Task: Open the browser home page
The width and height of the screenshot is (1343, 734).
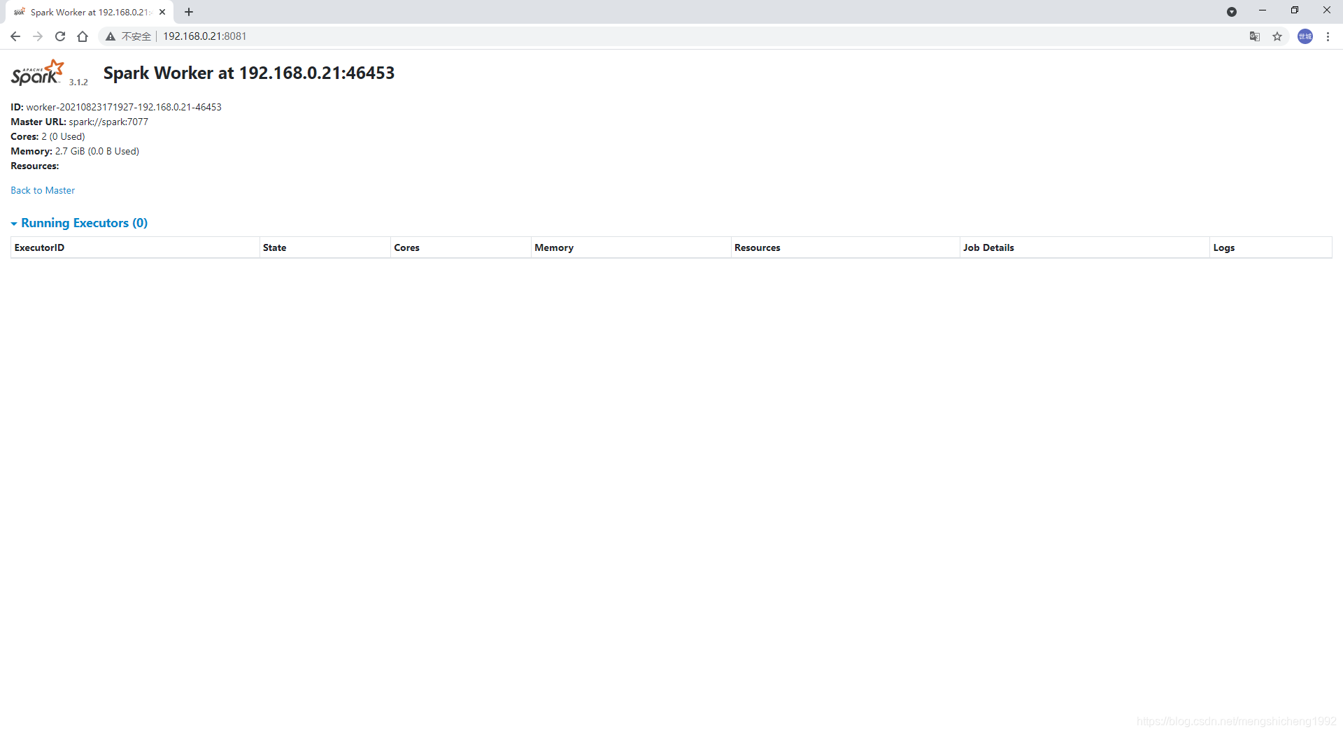Action: point(83,36)
